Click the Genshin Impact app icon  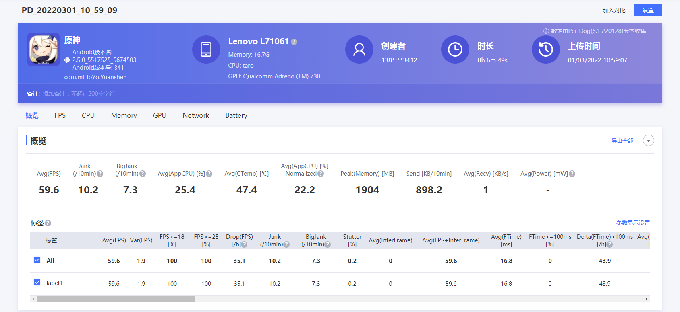44,49
